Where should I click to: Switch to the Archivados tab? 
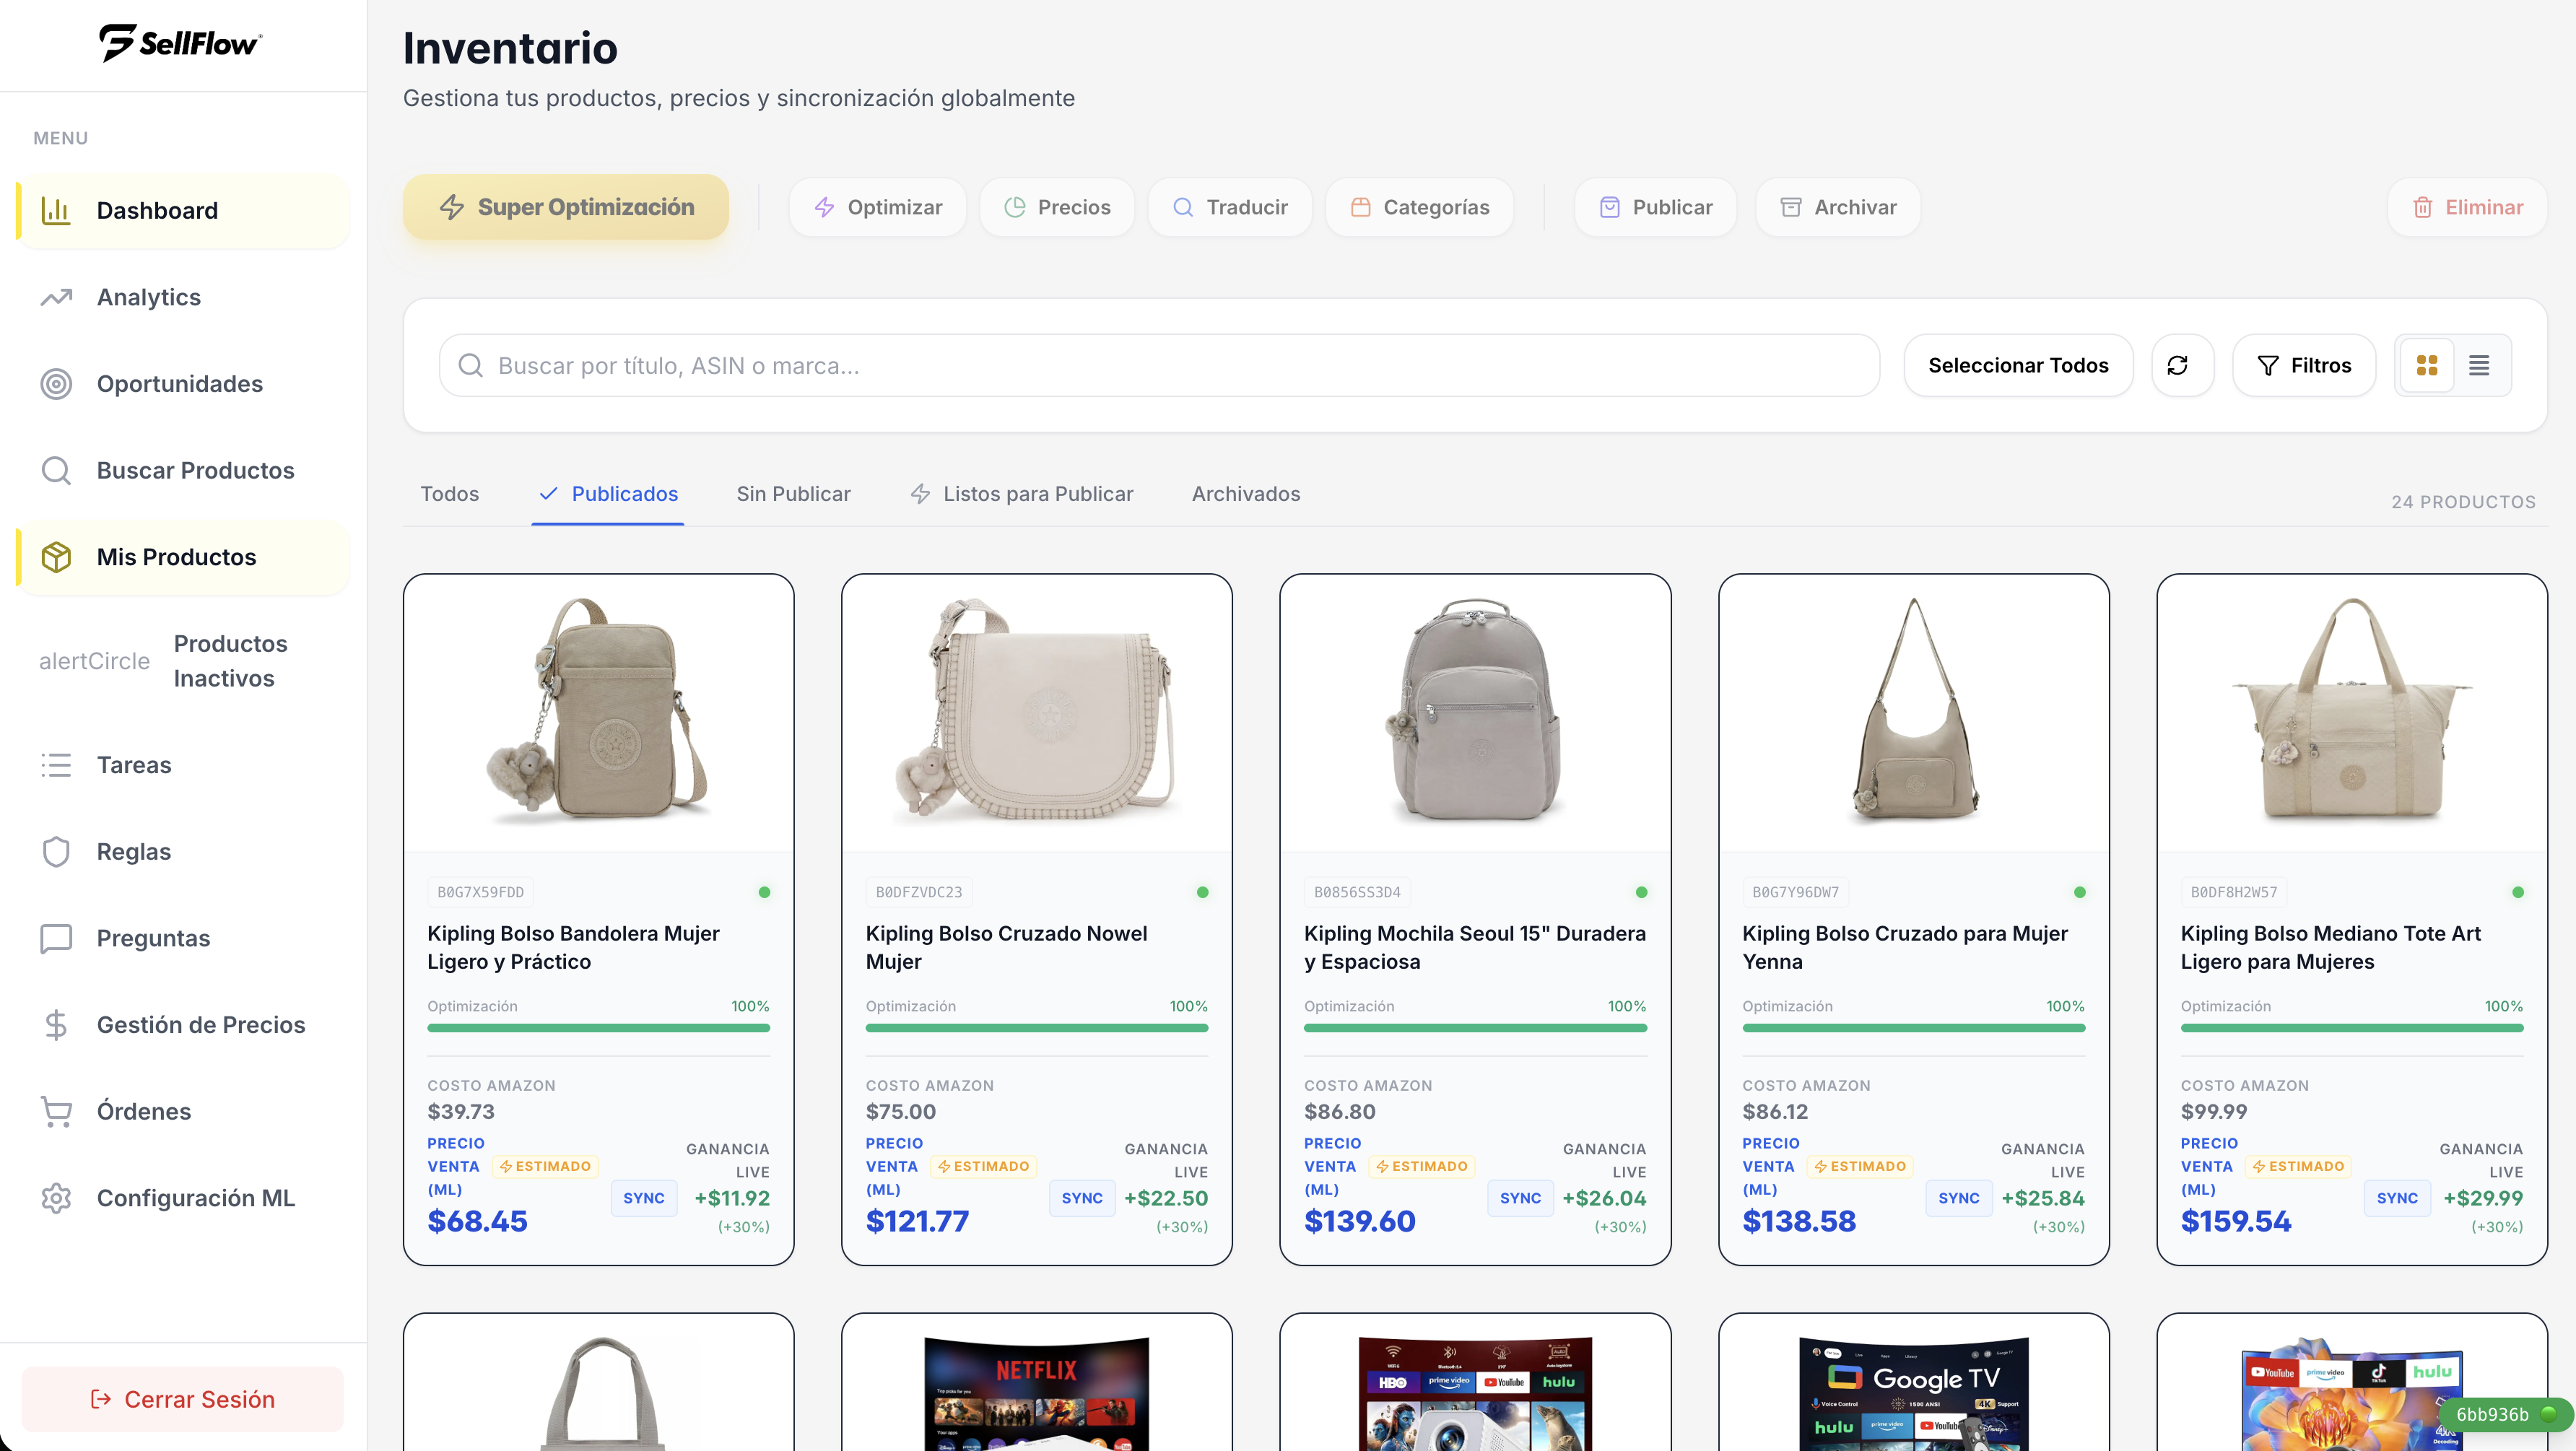pyautogui.click(x=1245, y=493)
